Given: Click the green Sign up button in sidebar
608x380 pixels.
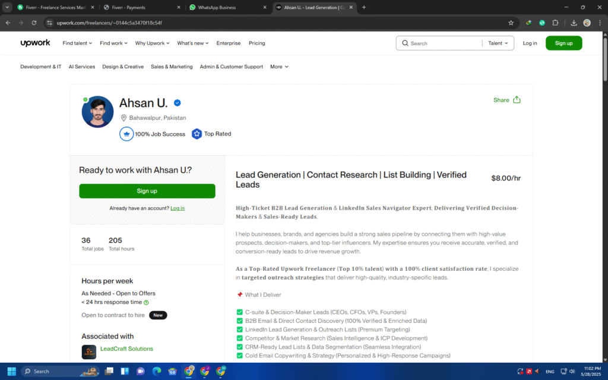Looking at the screenshot, I should (147, 191).
